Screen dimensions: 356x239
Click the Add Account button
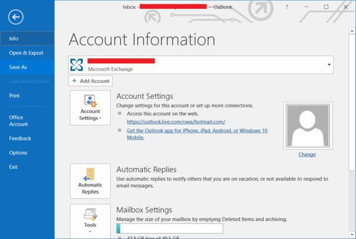pyautogui.click(x=90, y=81)
